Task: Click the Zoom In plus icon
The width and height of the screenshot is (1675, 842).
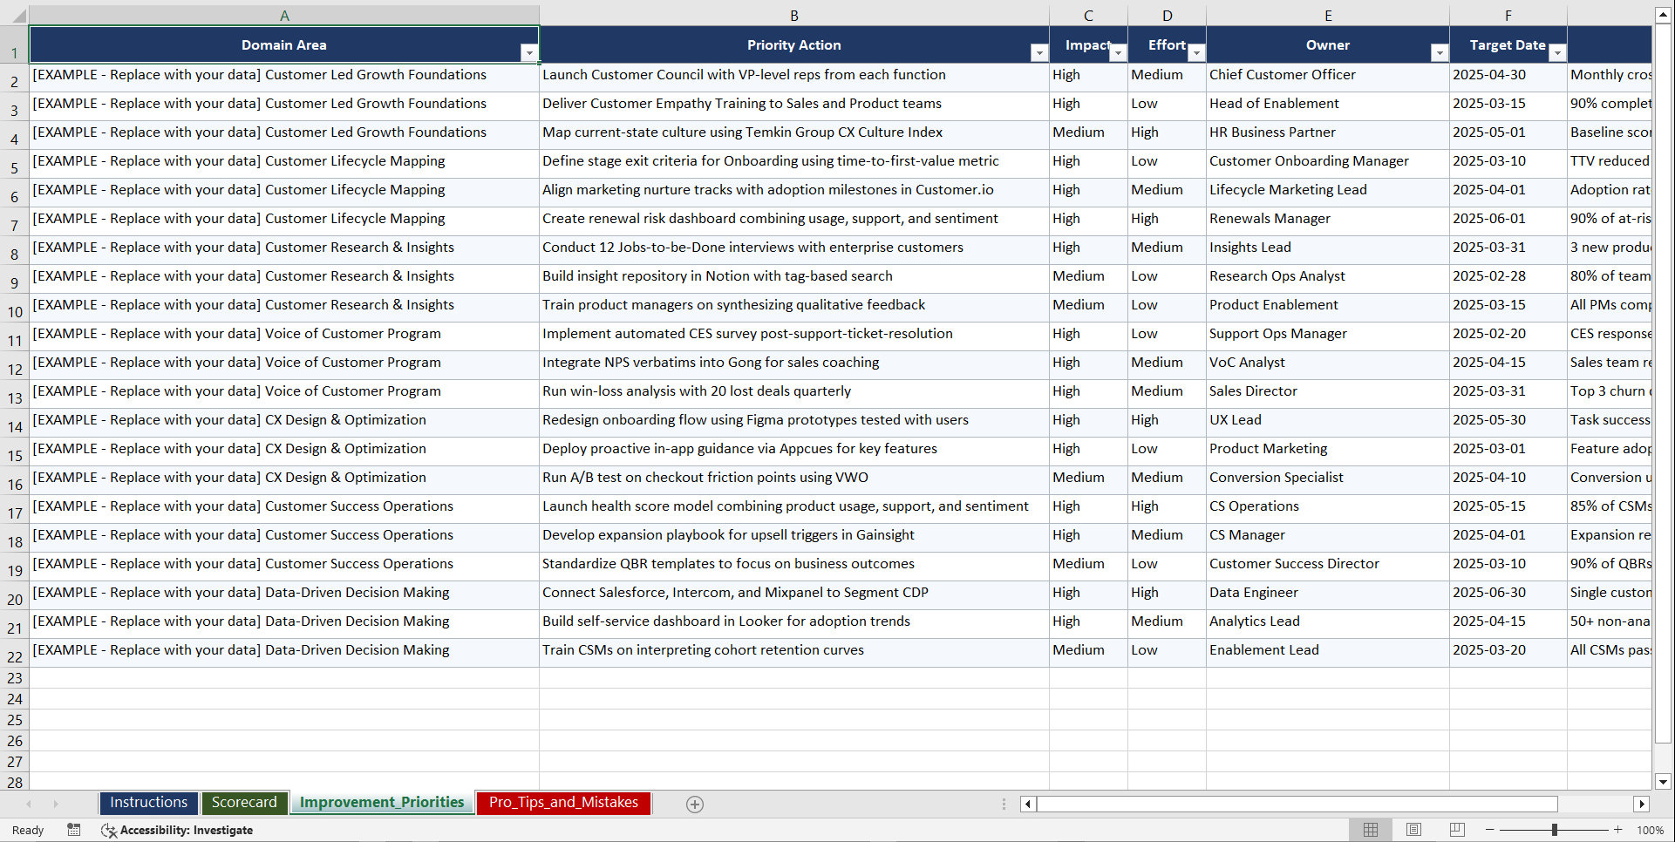Action: pyautogui.click(x=1617, y=829)
